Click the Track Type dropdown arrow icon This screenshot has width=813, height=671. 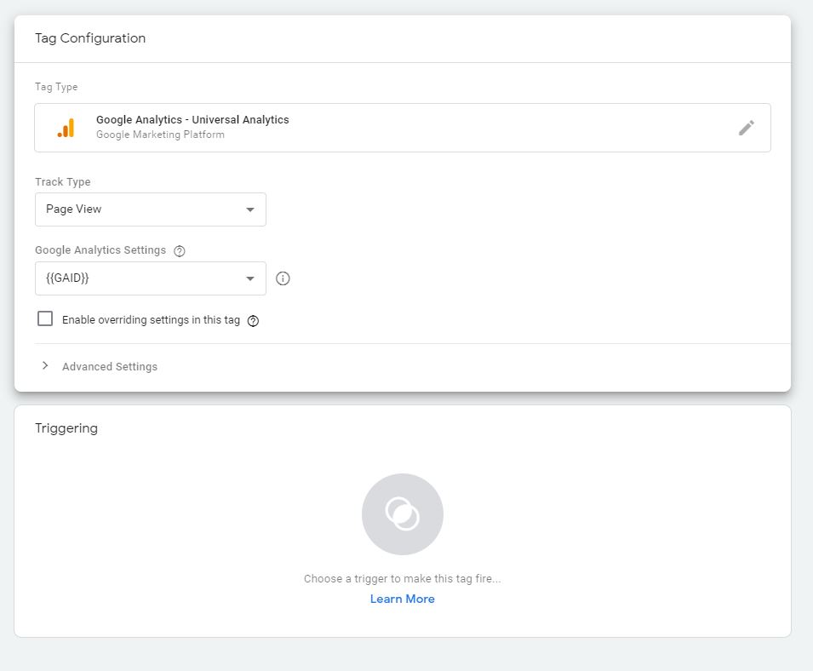[x=251, y=209]
